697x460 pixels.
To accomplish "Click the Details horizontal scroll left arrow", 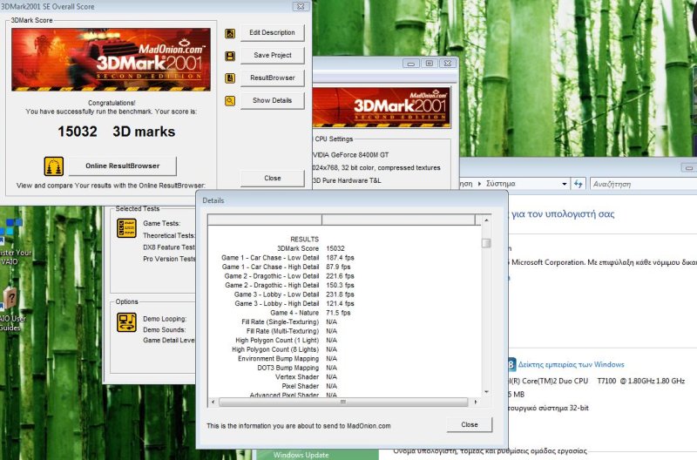I will pyautogui.click(x=213, y=402).
